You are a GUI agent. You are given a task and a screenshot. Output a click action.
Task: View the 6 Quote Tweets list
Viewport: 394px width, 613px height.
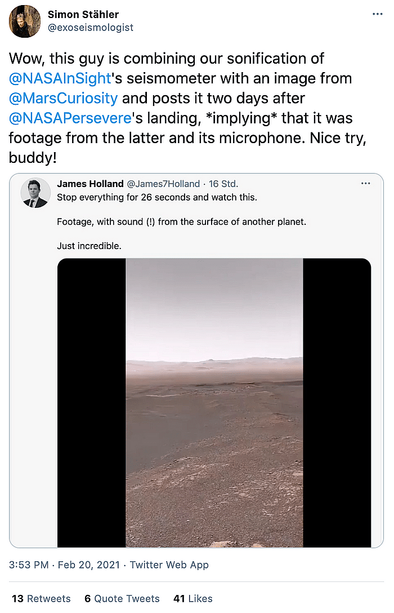point(122,598)
